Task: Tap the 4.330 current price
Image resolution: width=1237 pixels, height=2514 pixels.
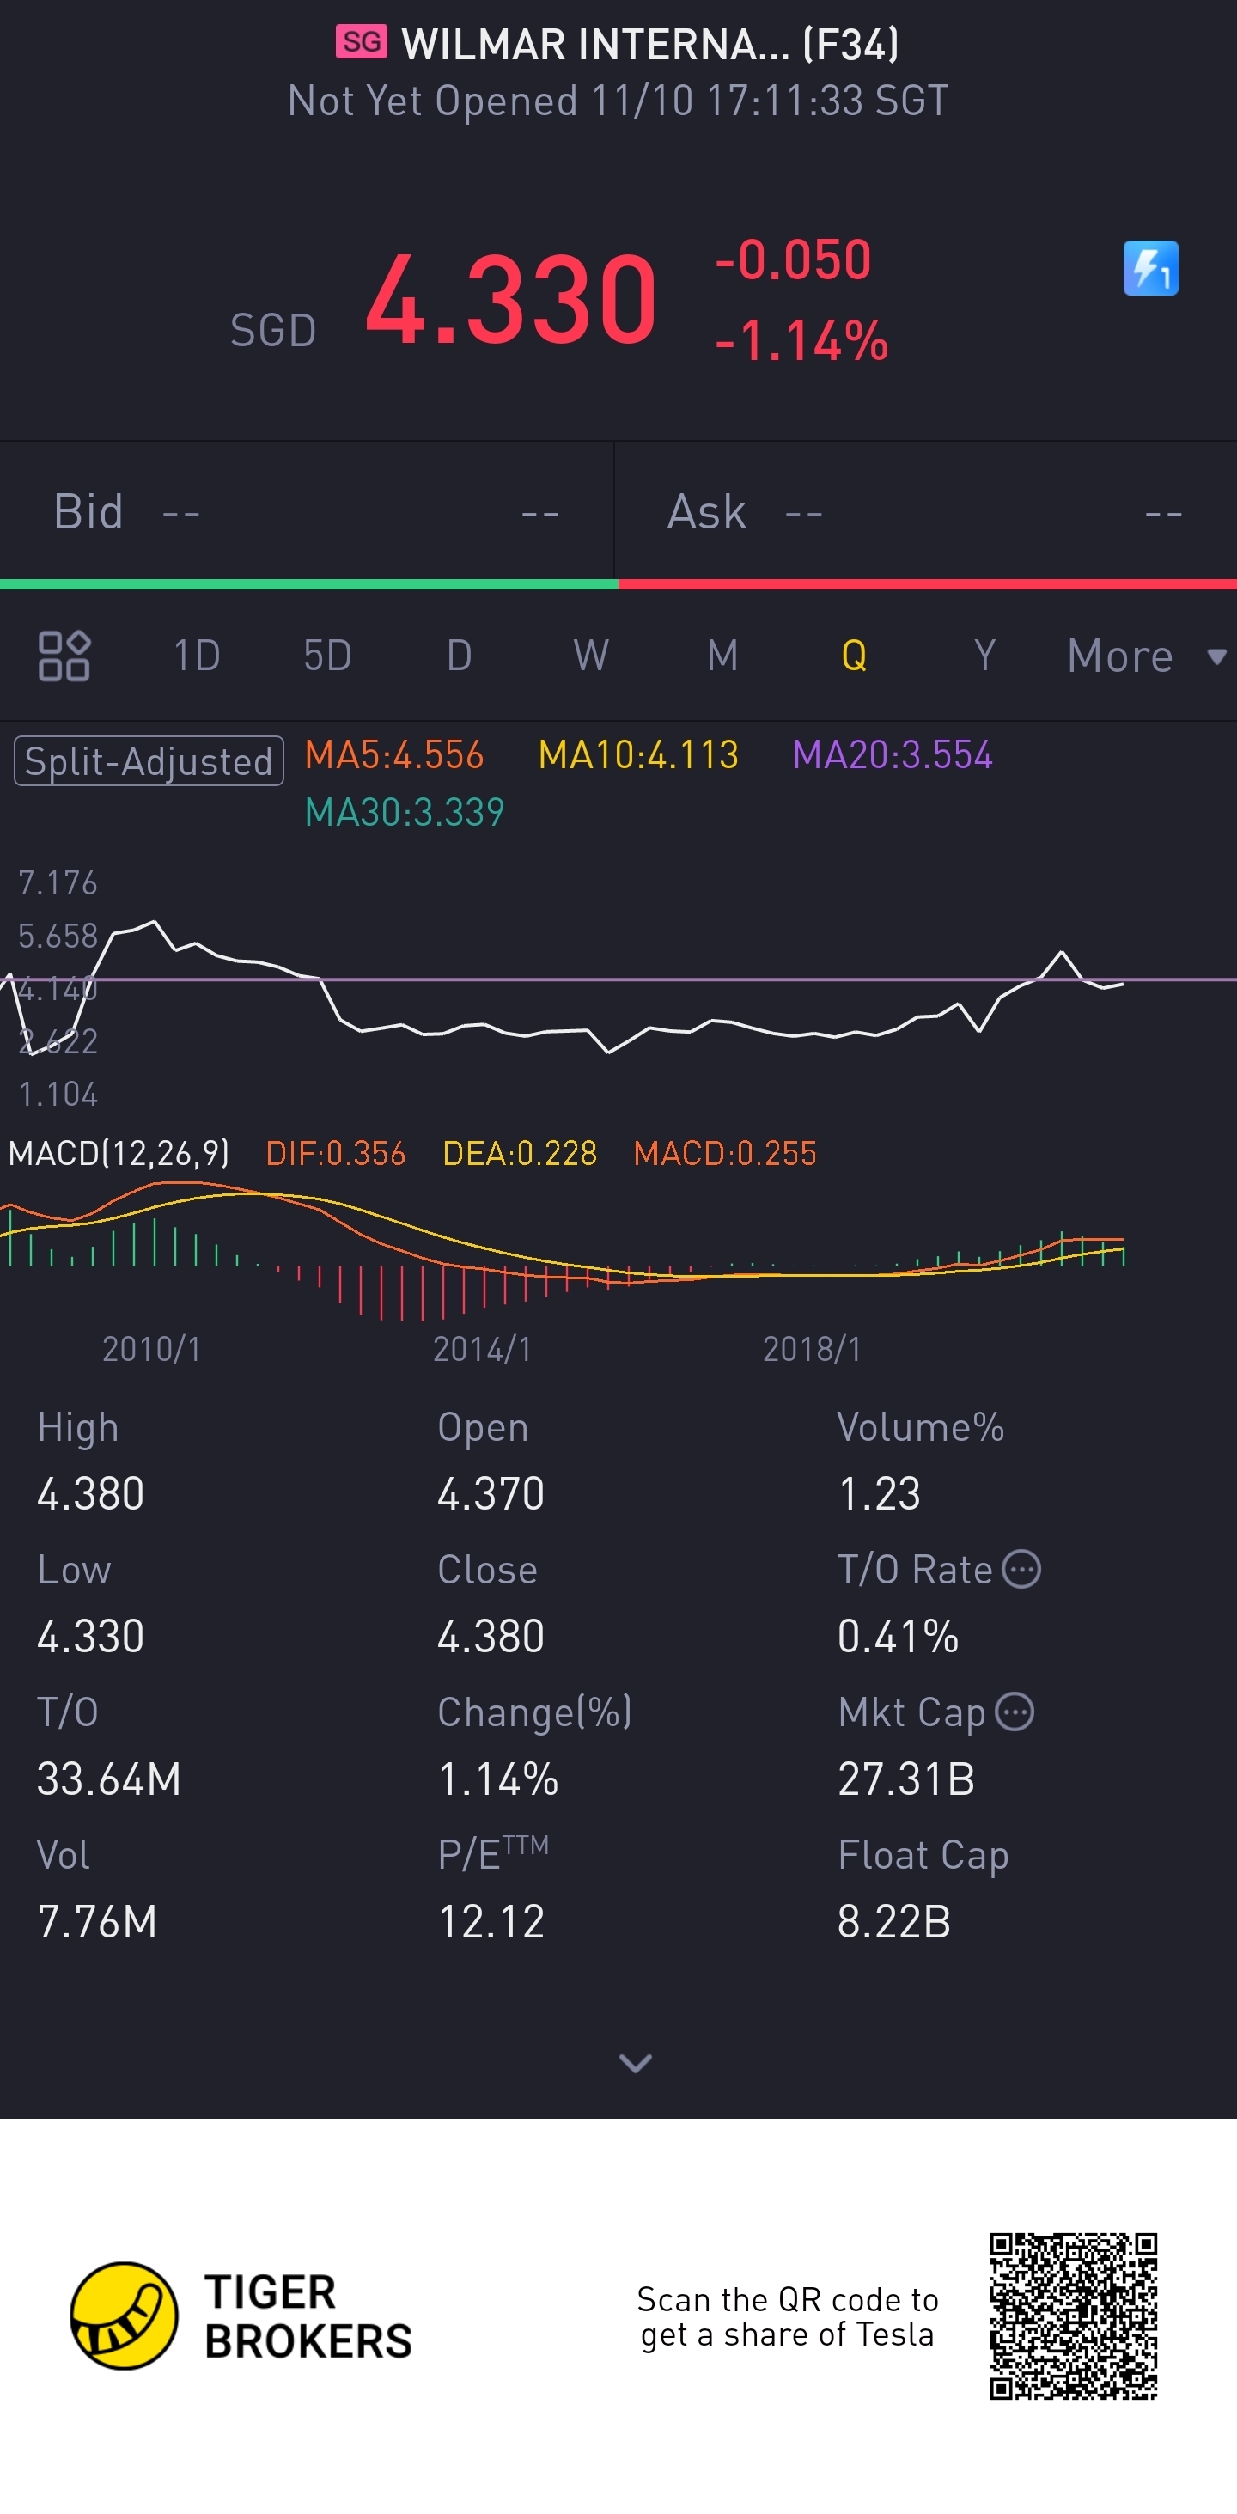Action: [511, 300]
